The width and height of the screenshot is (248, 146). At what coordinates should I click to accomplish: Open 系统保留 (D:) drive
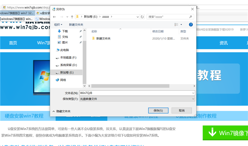[x=68, y=65]
